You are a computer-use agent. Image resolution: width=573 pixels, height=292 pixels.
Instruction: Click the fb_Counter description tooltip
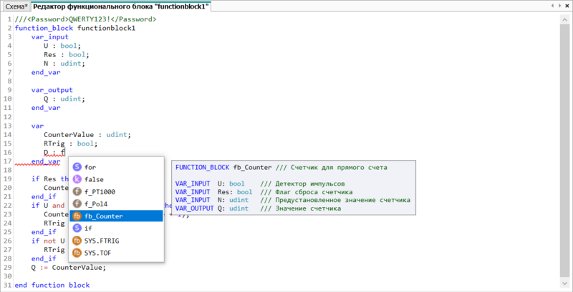[294, 188]
